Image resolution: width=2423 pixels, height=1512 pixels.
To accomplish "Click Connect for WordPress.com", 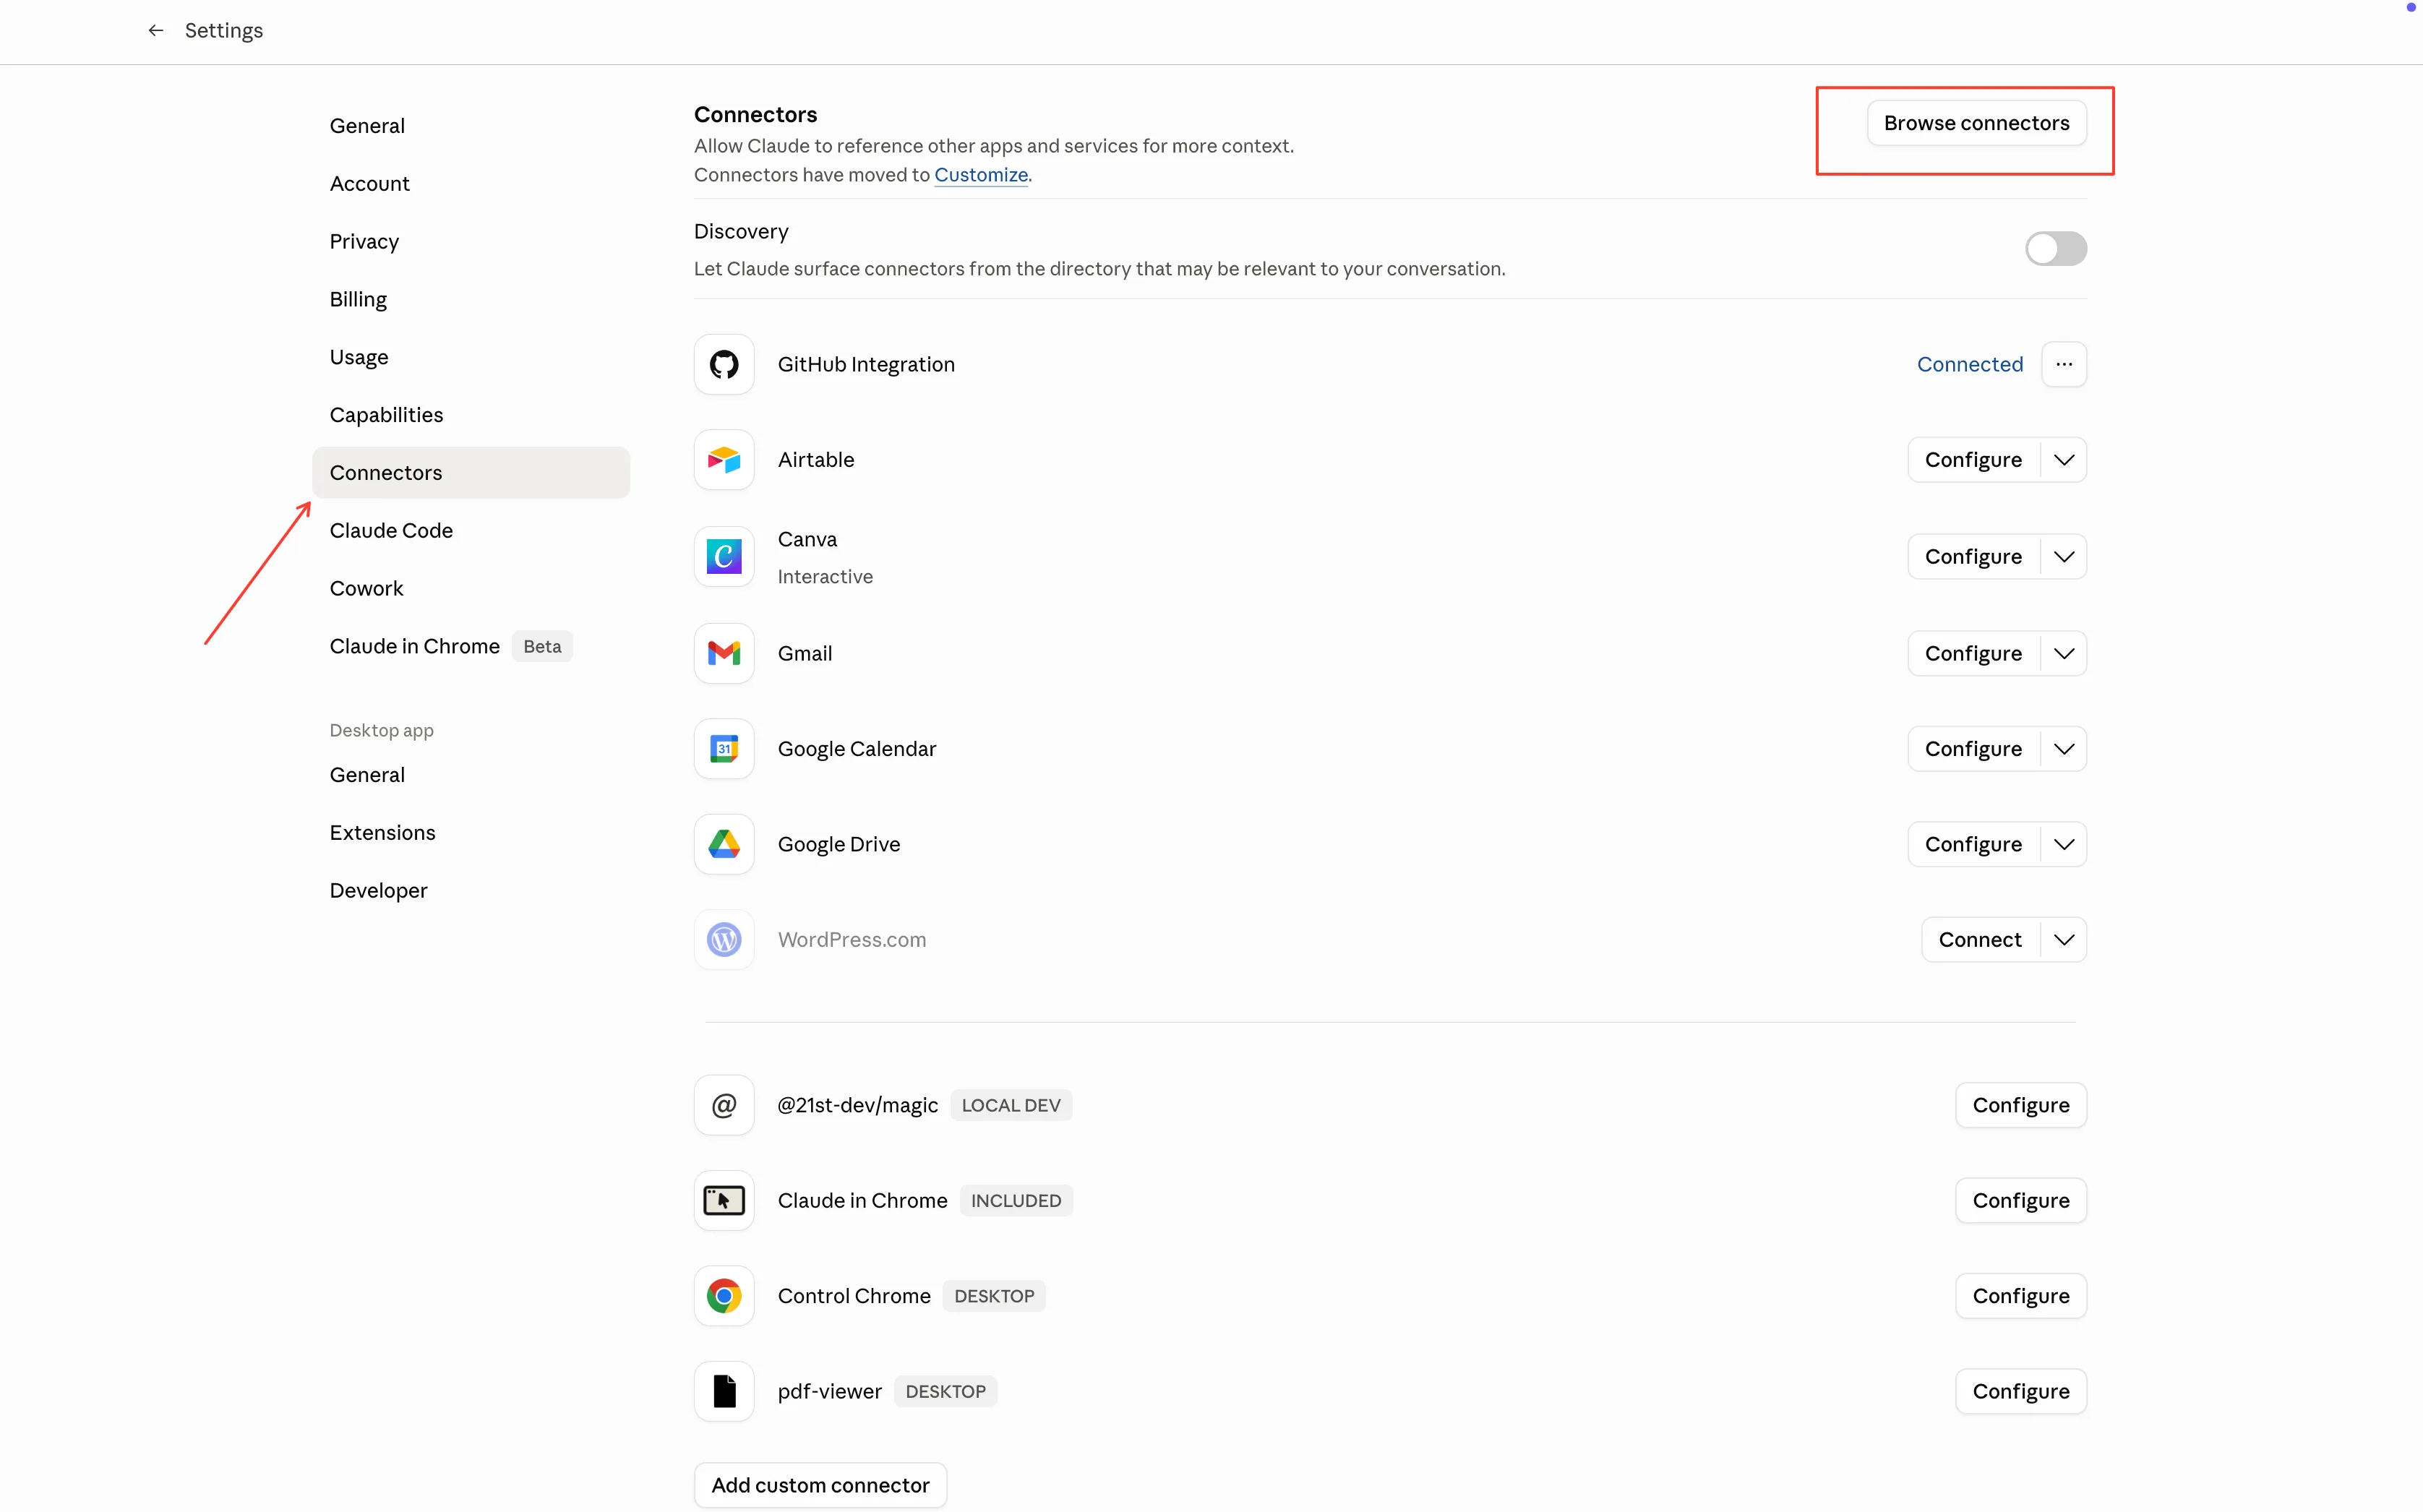I will (1980, 940).
